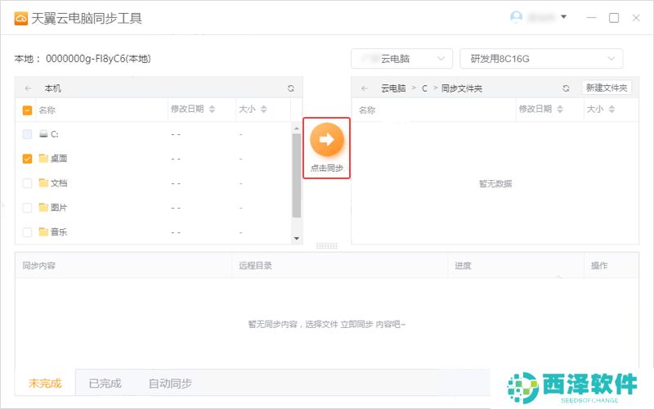Click the scrollbar down arrow in local list
The height and width of the screenshot is (409, 654).
pos(297,238)
